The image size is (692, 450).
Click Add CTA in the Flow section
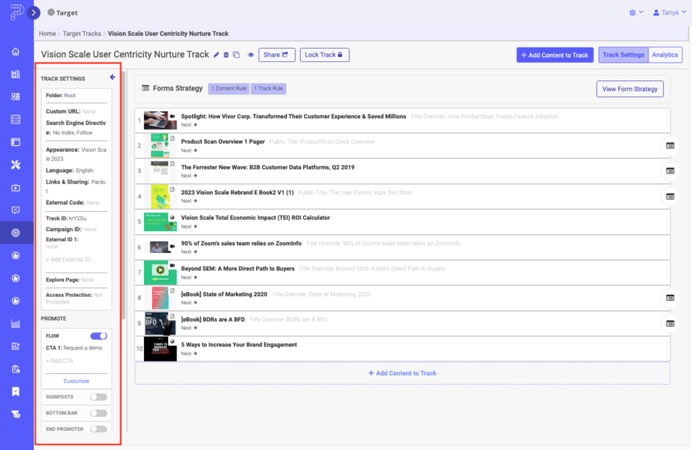[x=59, y=360]
